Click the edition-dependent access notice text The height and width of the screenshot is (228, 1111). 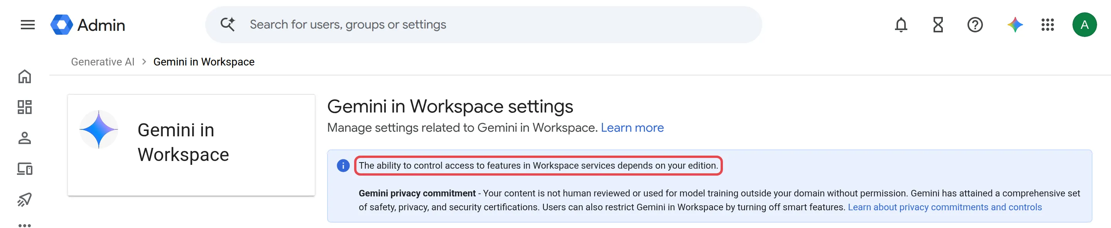click(538, 166)
